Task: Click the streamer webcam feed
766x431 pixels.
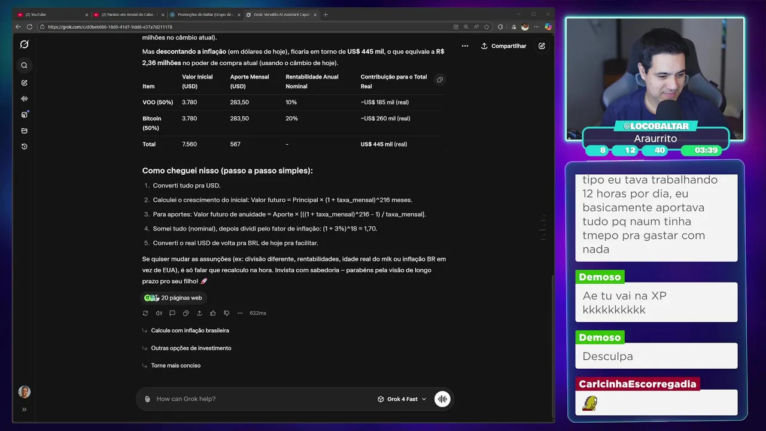Action: pos(655,78)
